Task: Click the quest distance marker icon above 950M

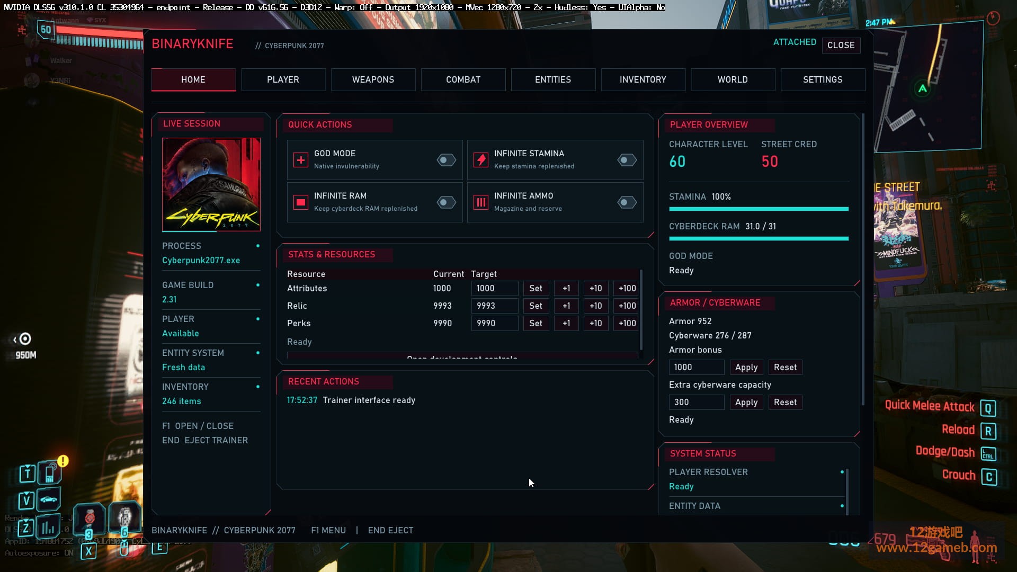Action: pyautogui.click(x=25, y=339)
